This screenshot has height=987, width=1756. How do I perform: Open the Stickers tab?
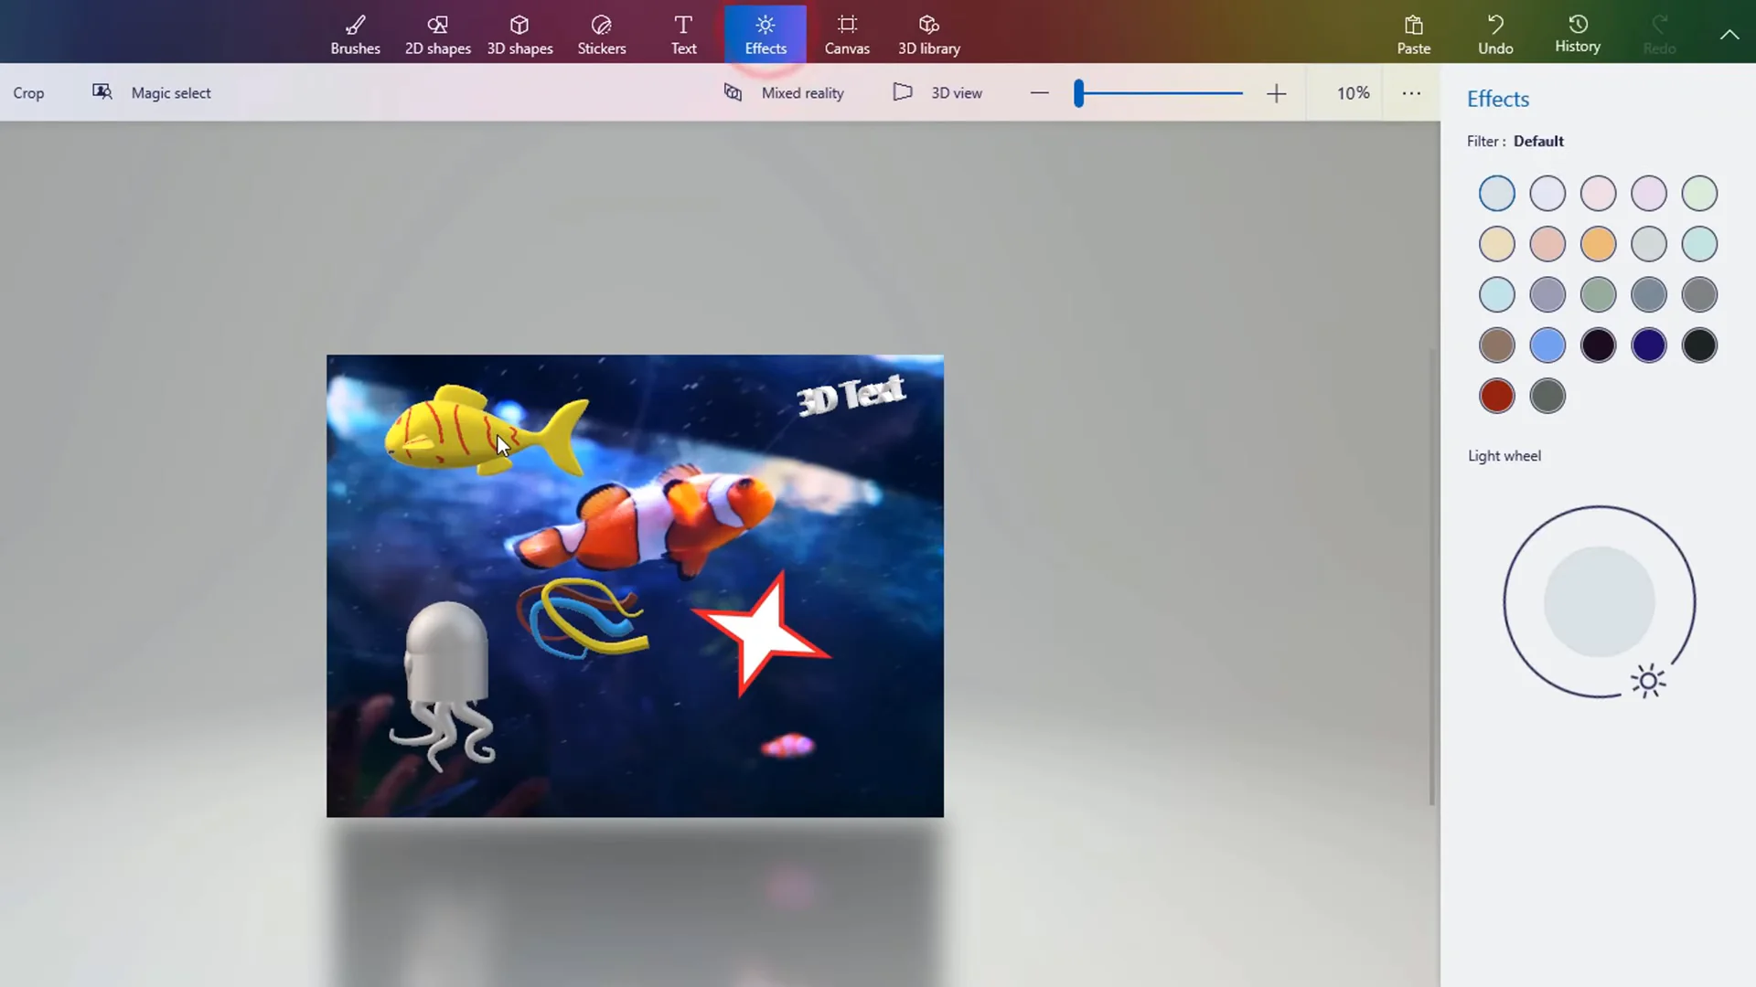click(602, 34)
